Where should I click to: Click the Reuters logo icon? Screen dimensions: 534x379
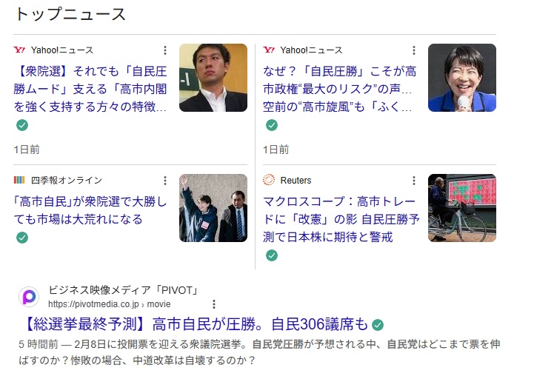(269, 180)
